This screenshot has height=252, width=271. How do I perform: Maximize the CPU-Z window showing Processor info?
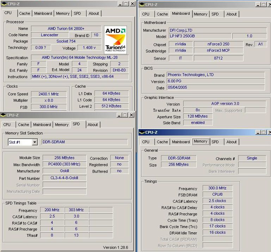pos(126,4)
